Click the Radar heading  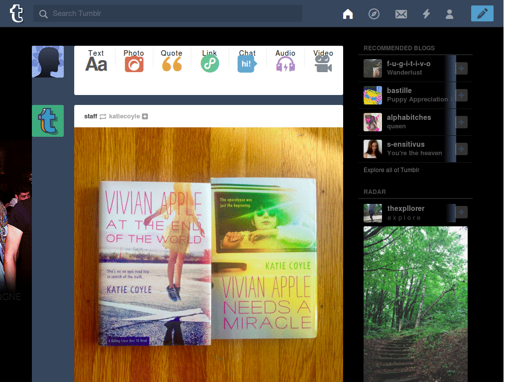click(375, 192)
